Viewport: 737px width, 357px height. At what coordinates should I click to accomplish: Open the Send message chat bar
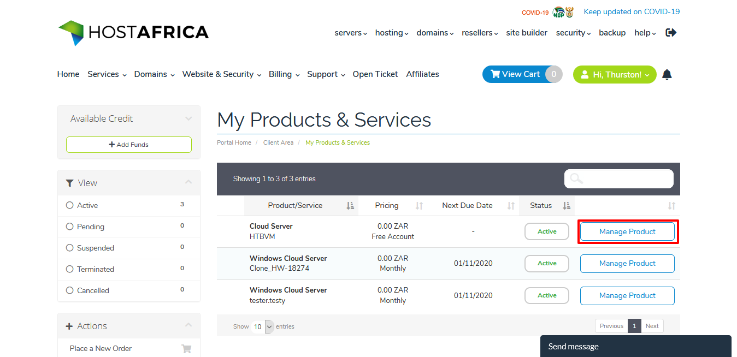point(636,346)
